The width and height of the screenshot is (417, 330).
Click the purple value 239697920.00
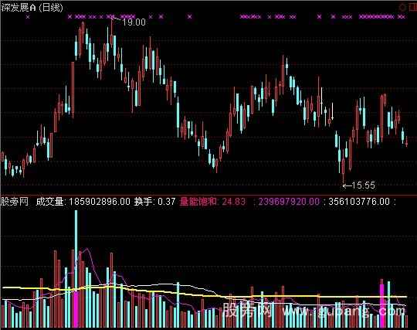click(x=289, y=202)
